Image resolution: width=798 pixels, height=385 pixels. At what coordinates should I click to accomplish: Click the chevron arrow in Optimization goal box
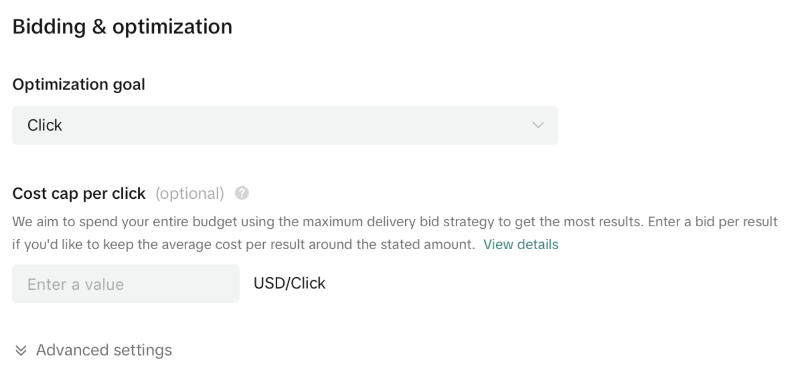pos(538,125)
